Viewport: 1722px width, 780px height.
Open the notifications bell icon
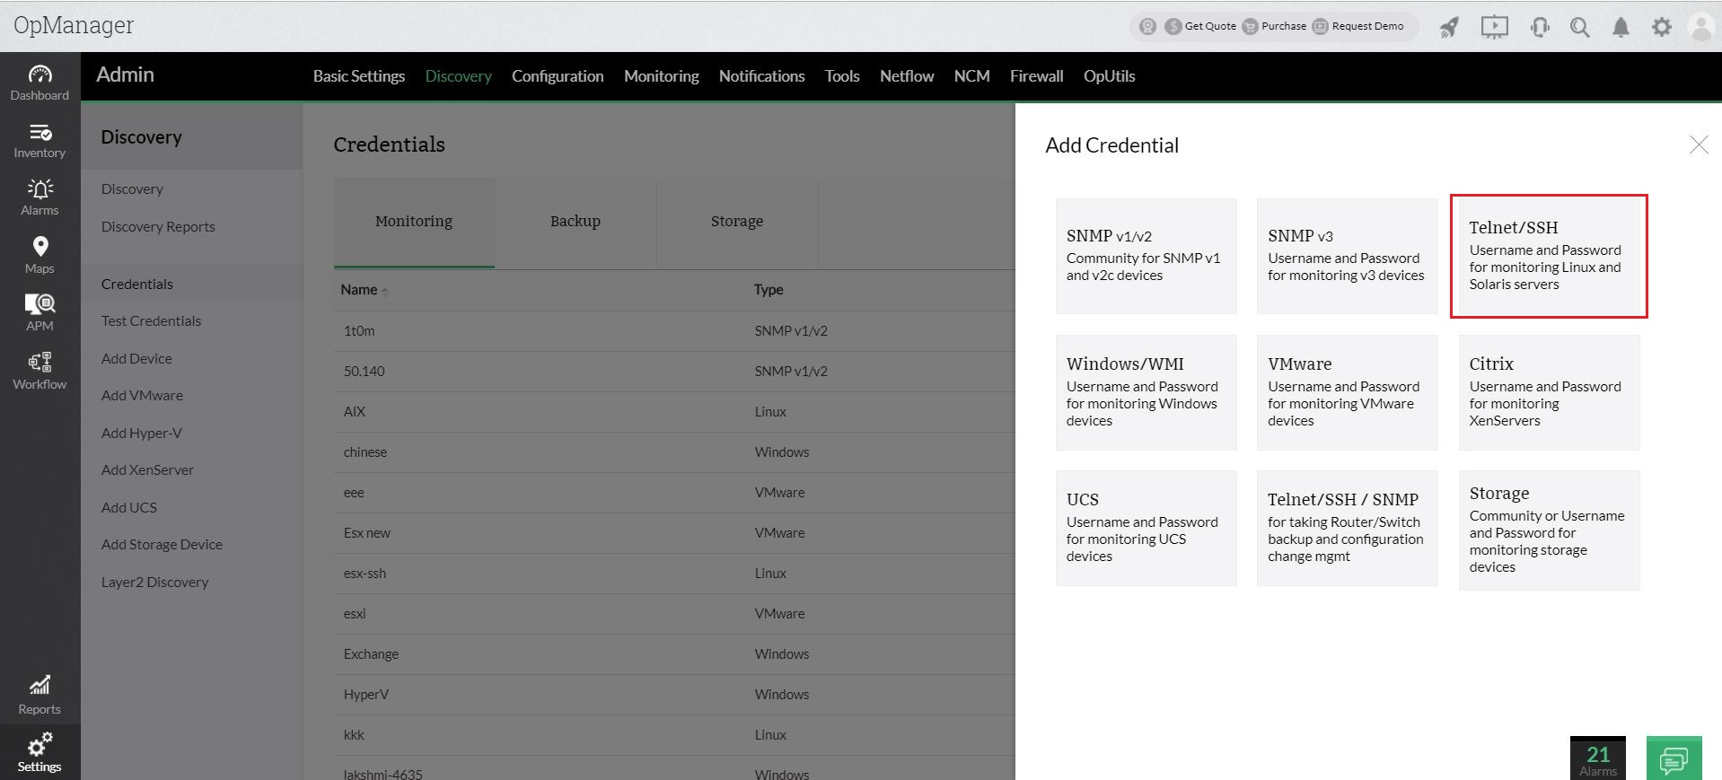(x=1621, y=27)
